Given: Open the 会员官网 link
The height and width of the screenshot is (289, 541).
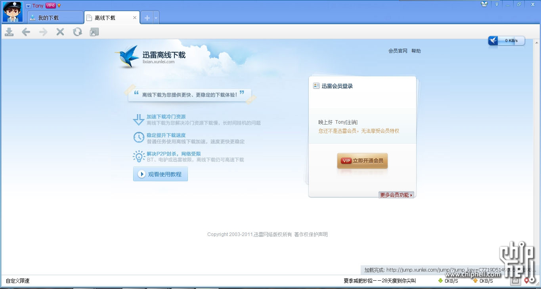Looking at the screenshot, I should point(398,51).
